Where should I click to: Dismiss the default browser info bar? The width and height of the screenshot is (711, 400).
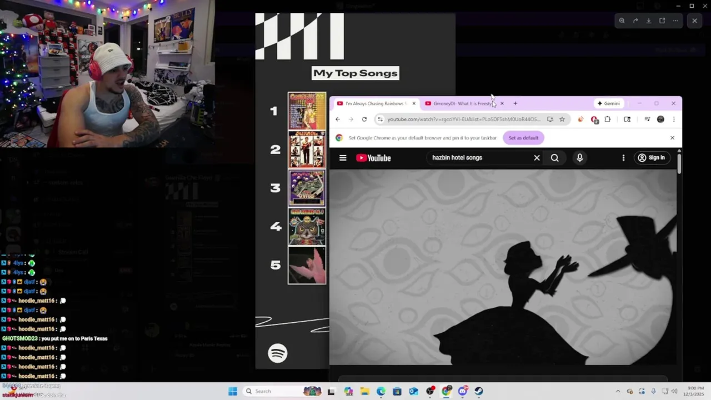672,138
